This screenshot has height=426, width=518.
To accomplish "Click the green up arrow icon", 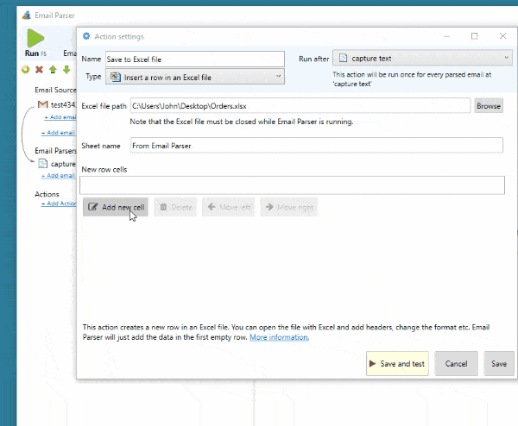I will (53, 70).
